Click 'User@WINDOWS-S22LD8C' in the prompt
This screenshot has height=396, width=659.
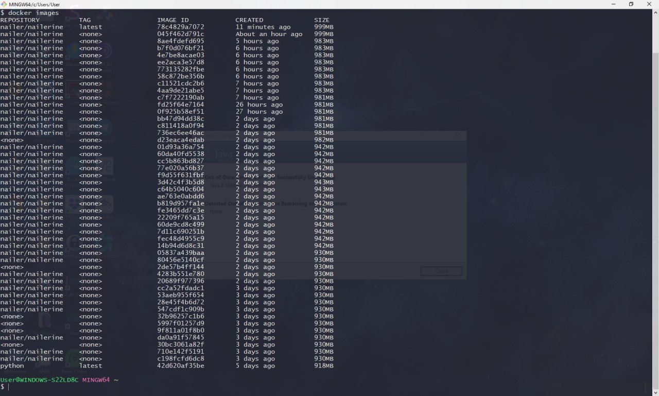click(x=39, y=380)
